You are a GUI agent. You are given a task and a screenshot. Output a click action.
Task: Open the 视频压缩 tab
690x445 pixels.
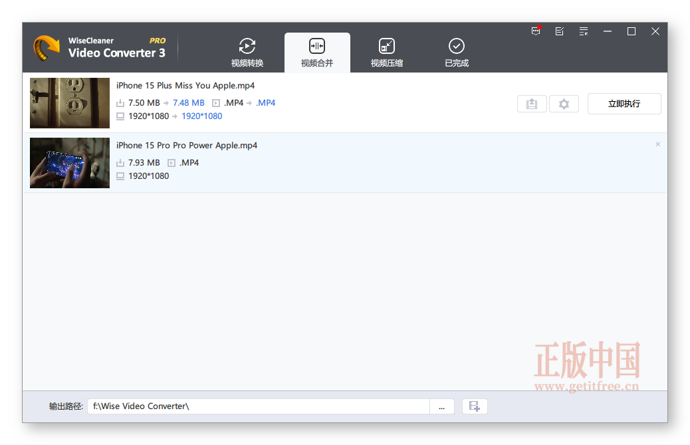(x=387, y=53)
